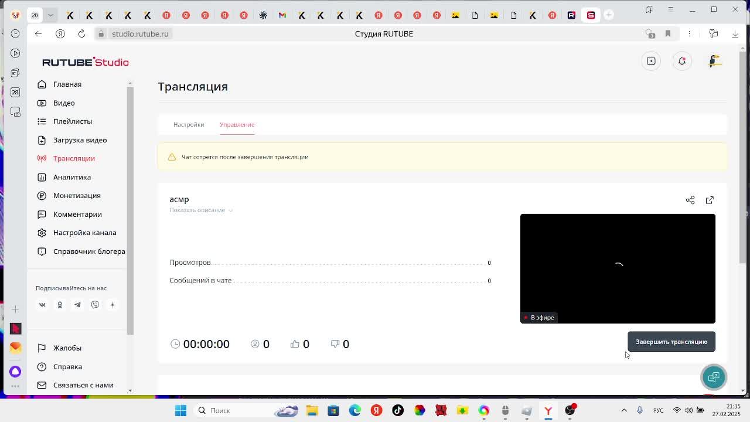This screenshot has height=422, width=750.
Task: Click the address bar studio.rutube.ru
Action: 140,34
